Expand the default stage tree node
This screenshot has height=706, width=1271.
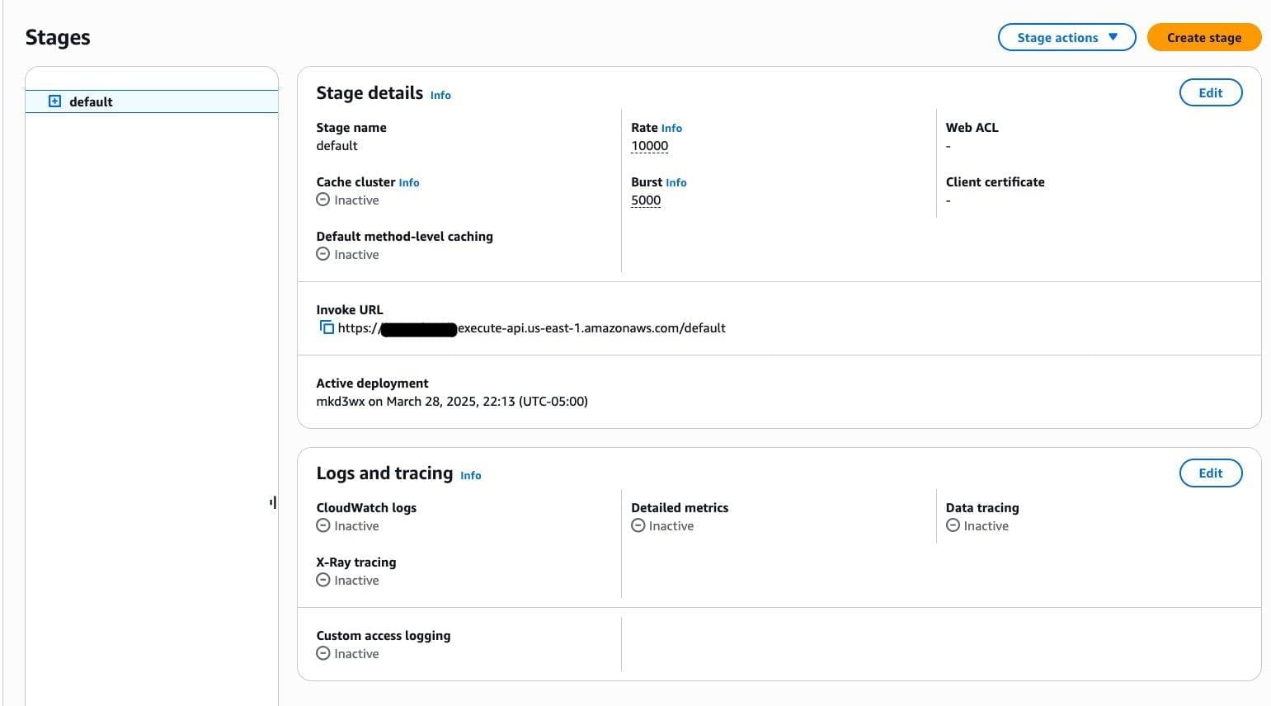pos(54,101)
